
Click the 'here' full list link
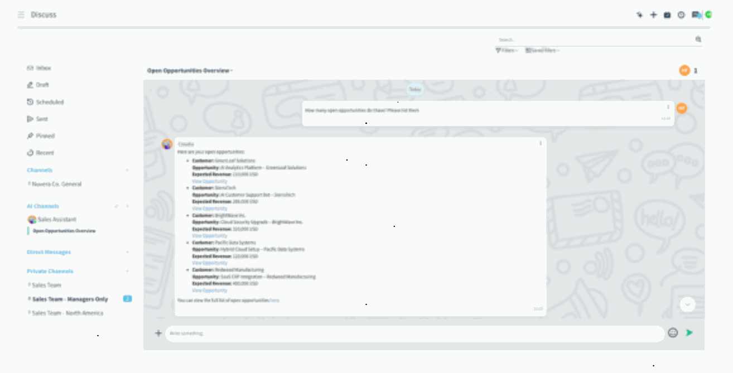click(x=274, y=301)
